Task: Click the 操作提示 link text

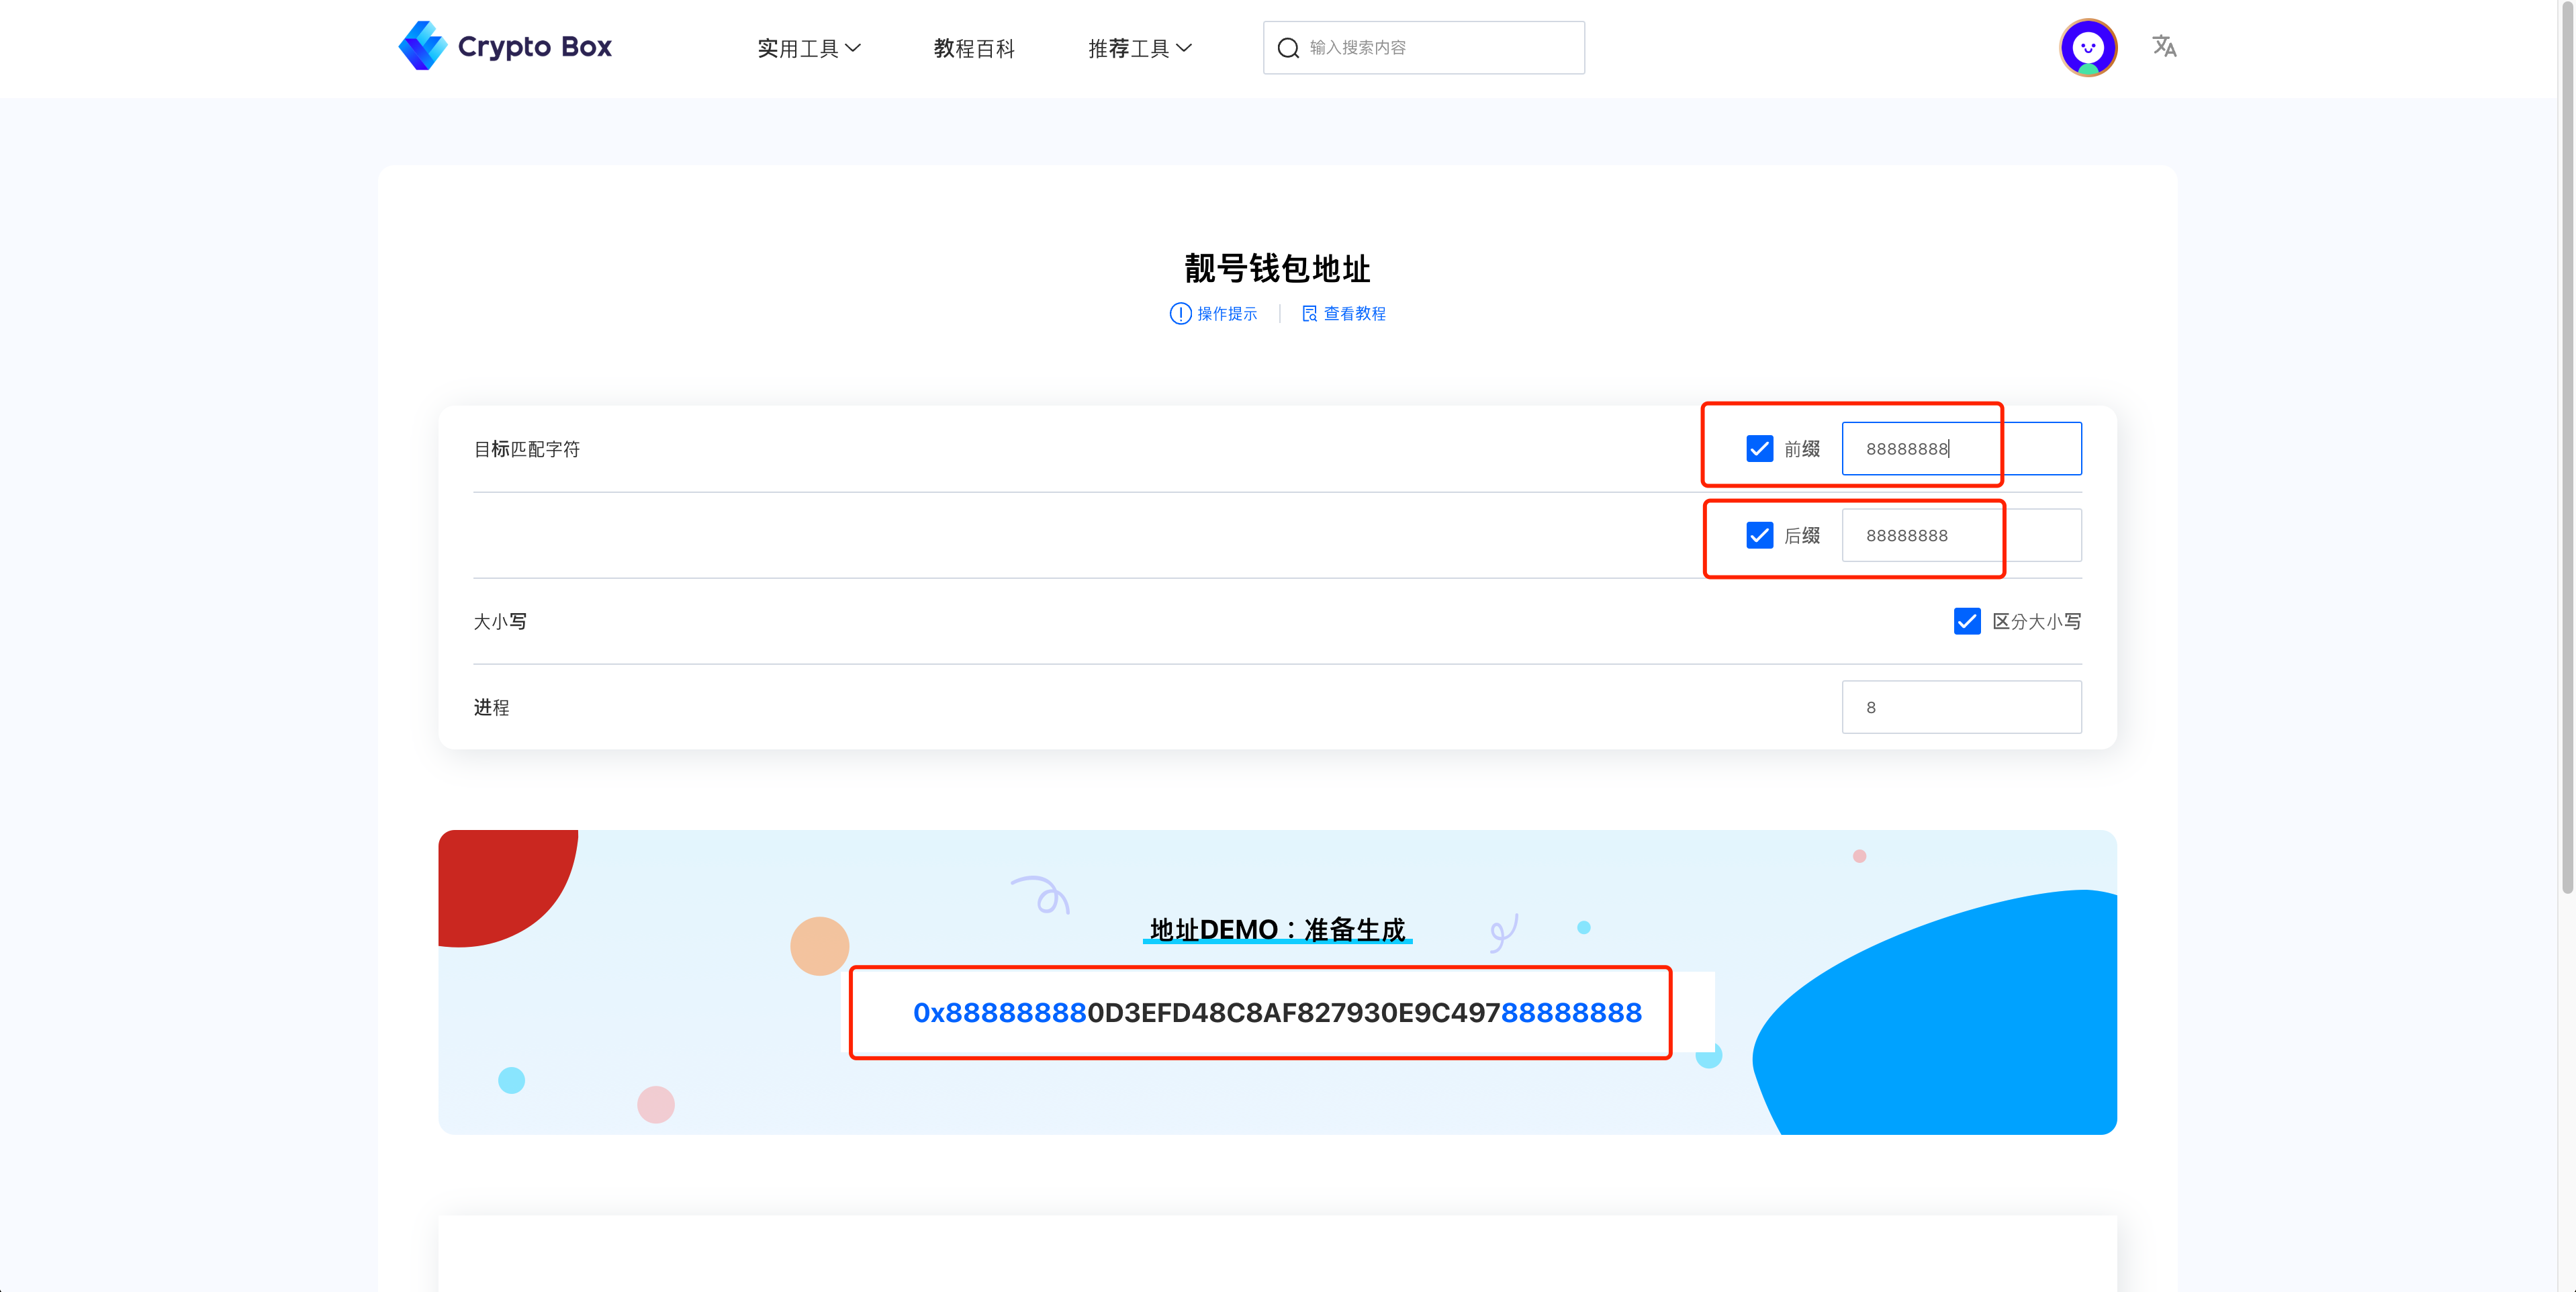Action: pyautogui.click(x=1227, y=314)
